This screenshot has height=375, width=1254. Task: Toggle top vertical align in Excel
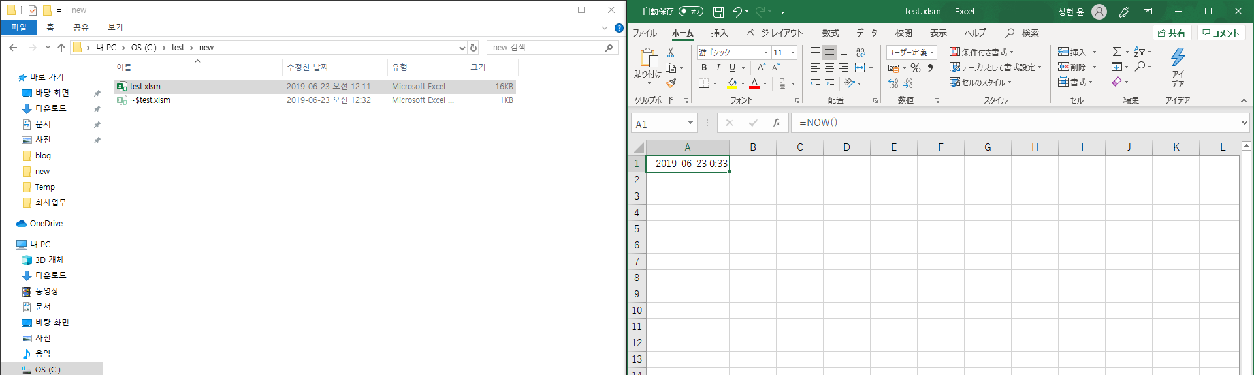815,52
